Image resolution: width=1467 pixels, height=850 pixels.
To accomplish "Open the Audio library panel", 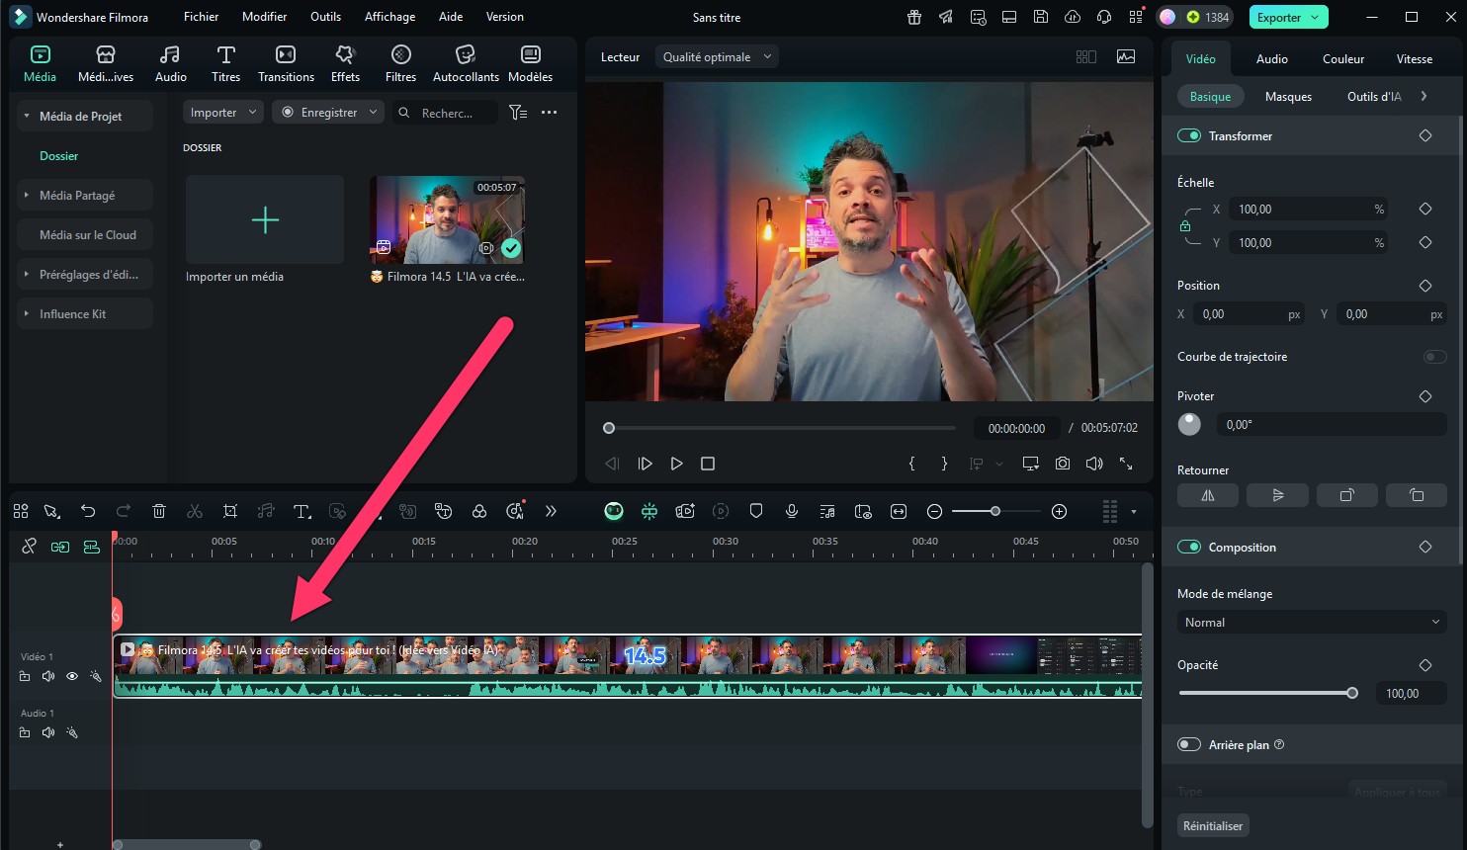I will 170,63.
